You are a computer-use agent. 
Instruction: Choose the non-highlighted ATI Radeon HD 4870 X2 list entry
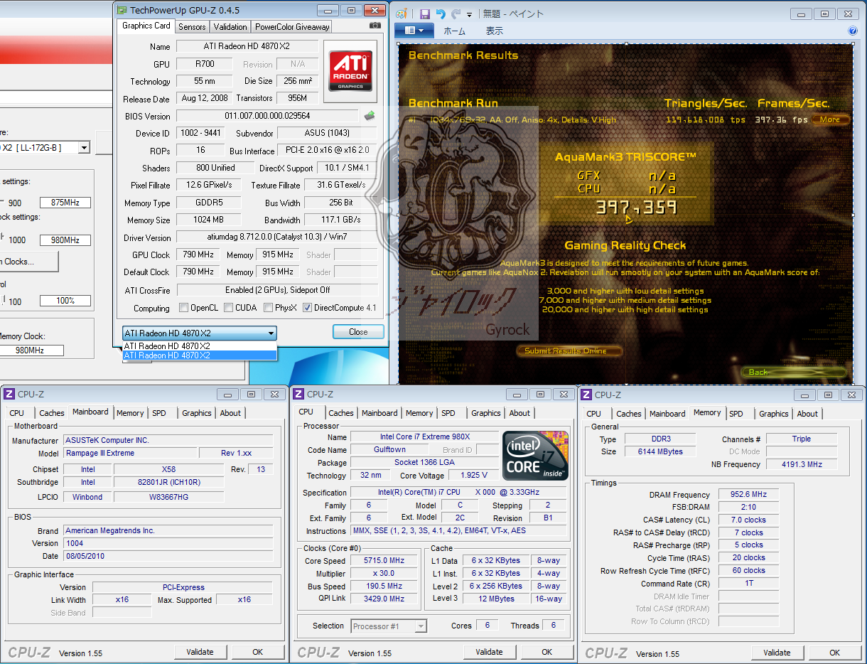point(200,346)
